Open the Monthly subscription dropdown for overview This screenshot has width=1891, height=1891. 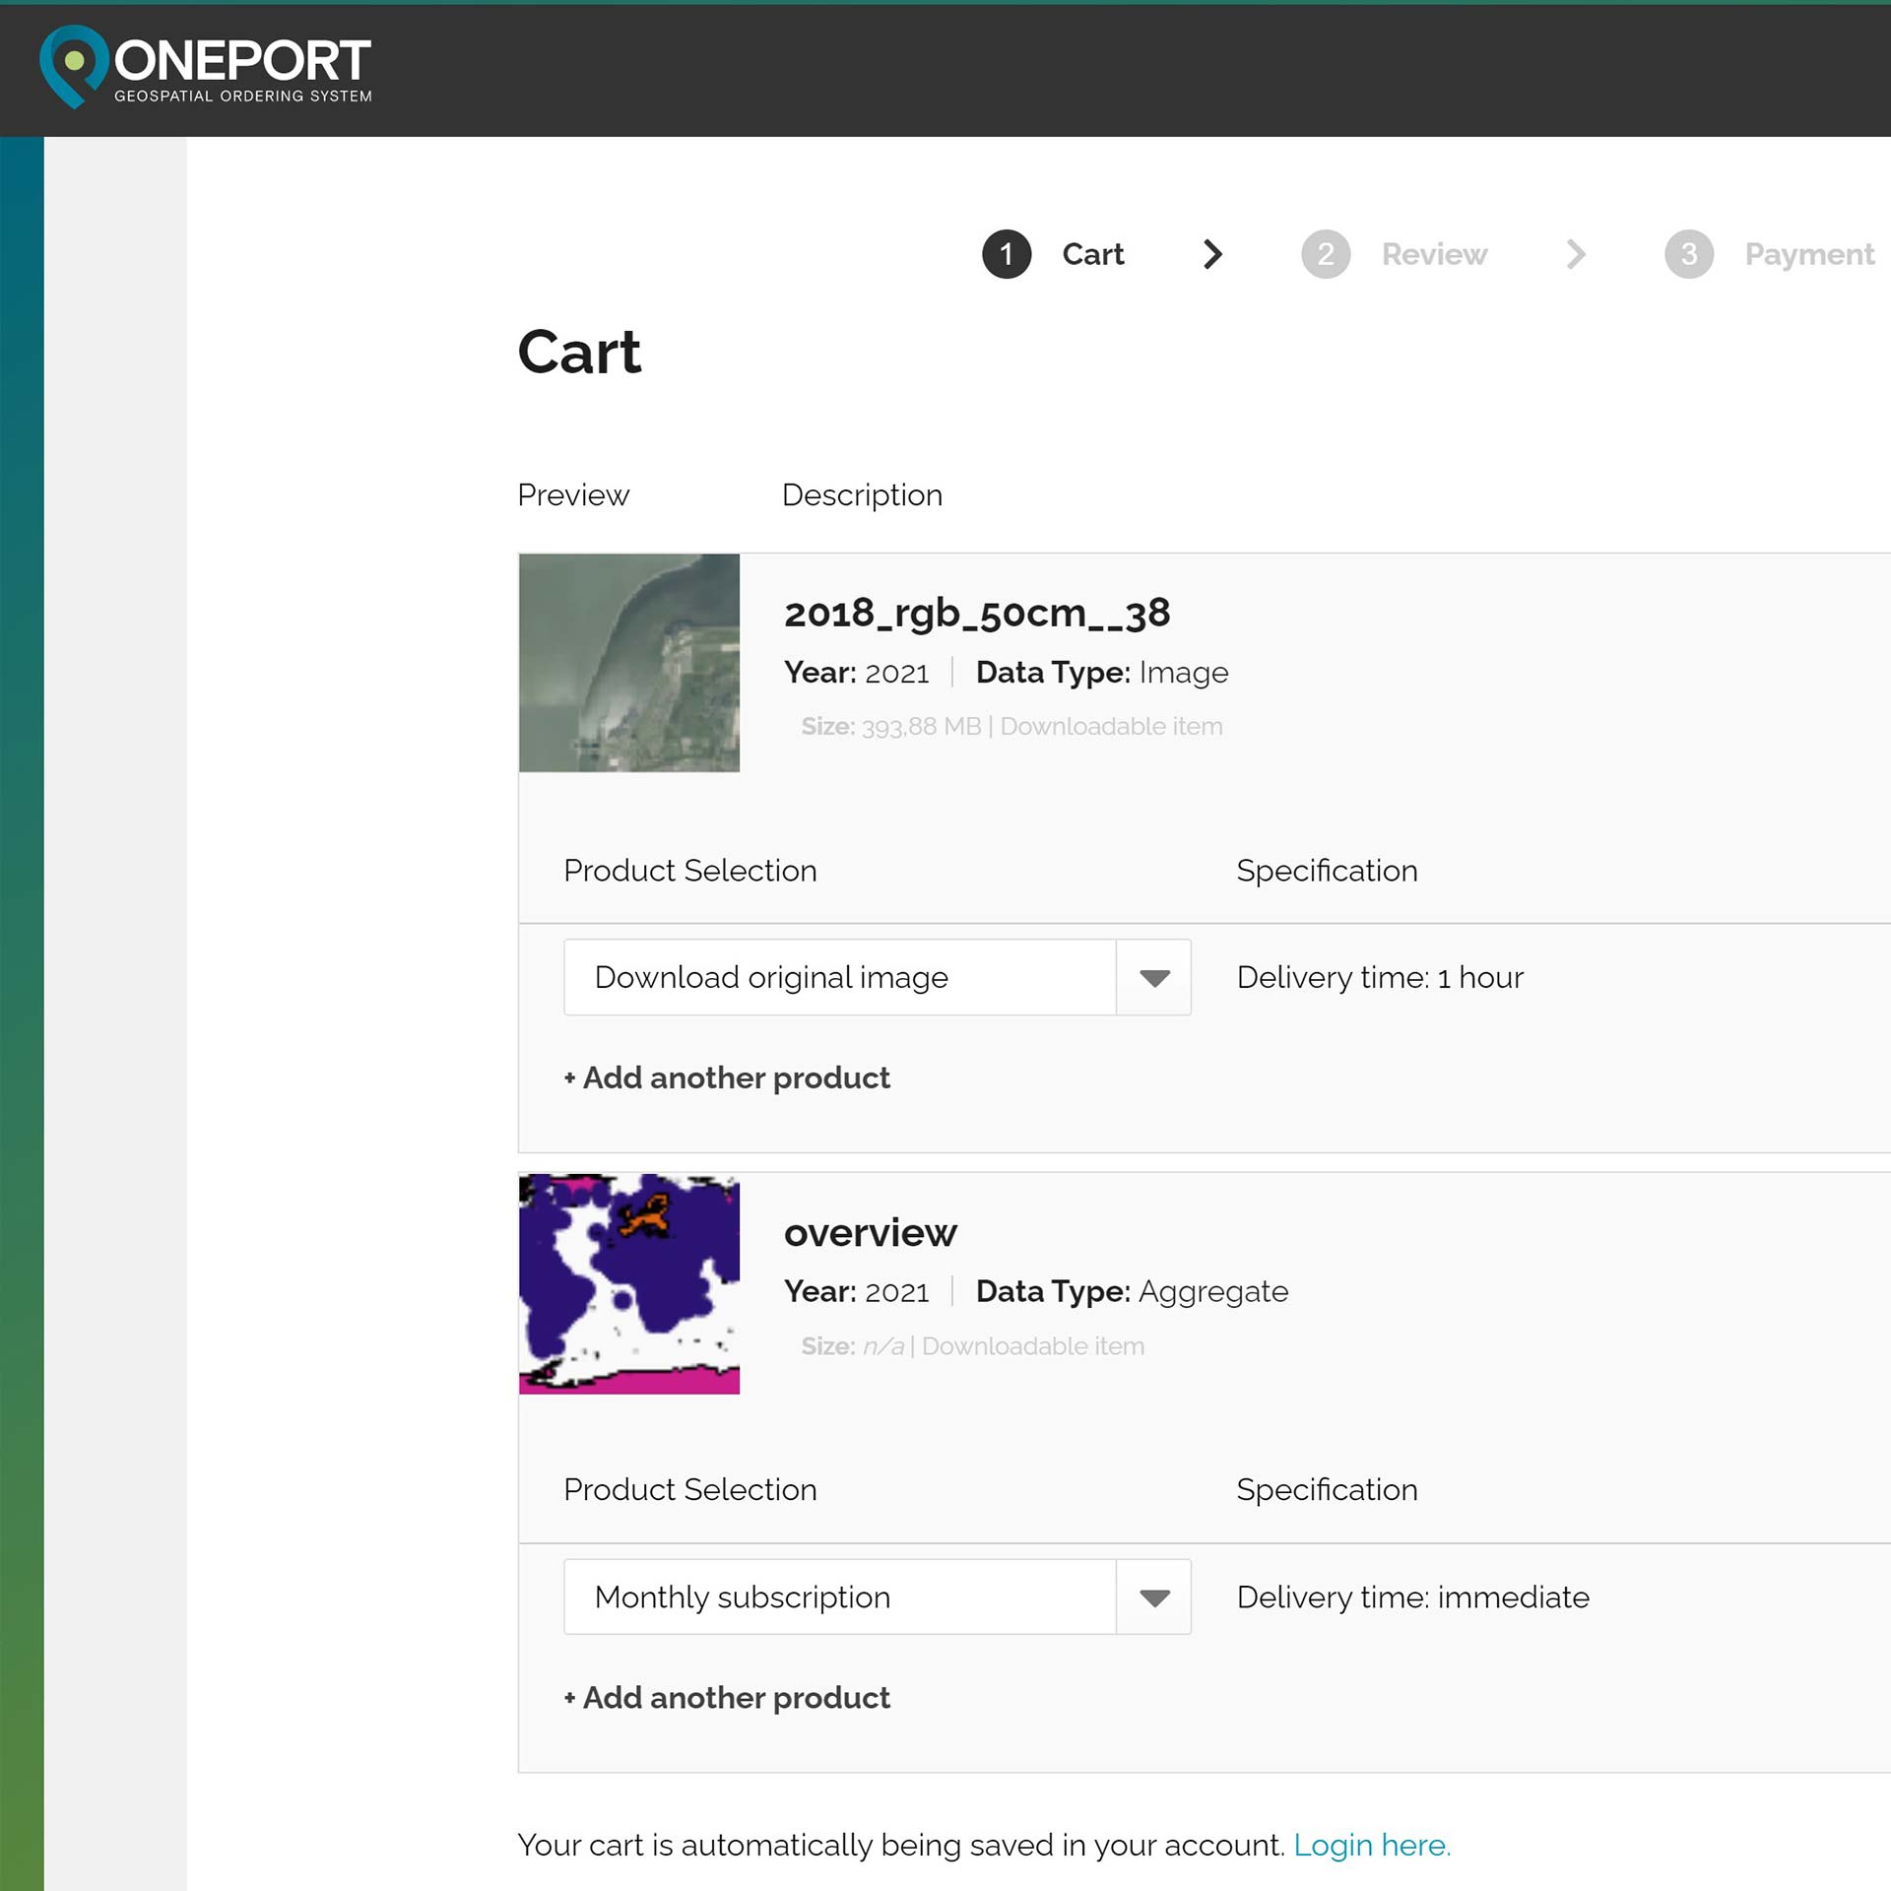(1152, 1598)
